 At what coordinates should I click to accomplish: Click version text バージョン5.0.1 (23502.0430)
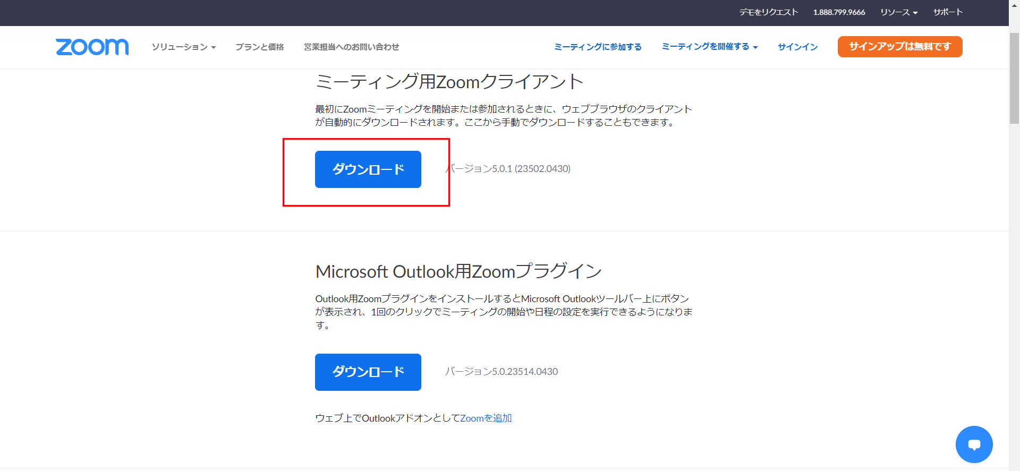[x=508, y=169]
